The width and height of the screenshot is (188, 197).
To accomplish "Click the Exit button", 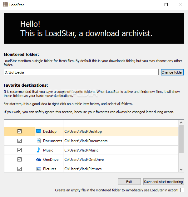I will pyautogui.click(x=129, y=182).
